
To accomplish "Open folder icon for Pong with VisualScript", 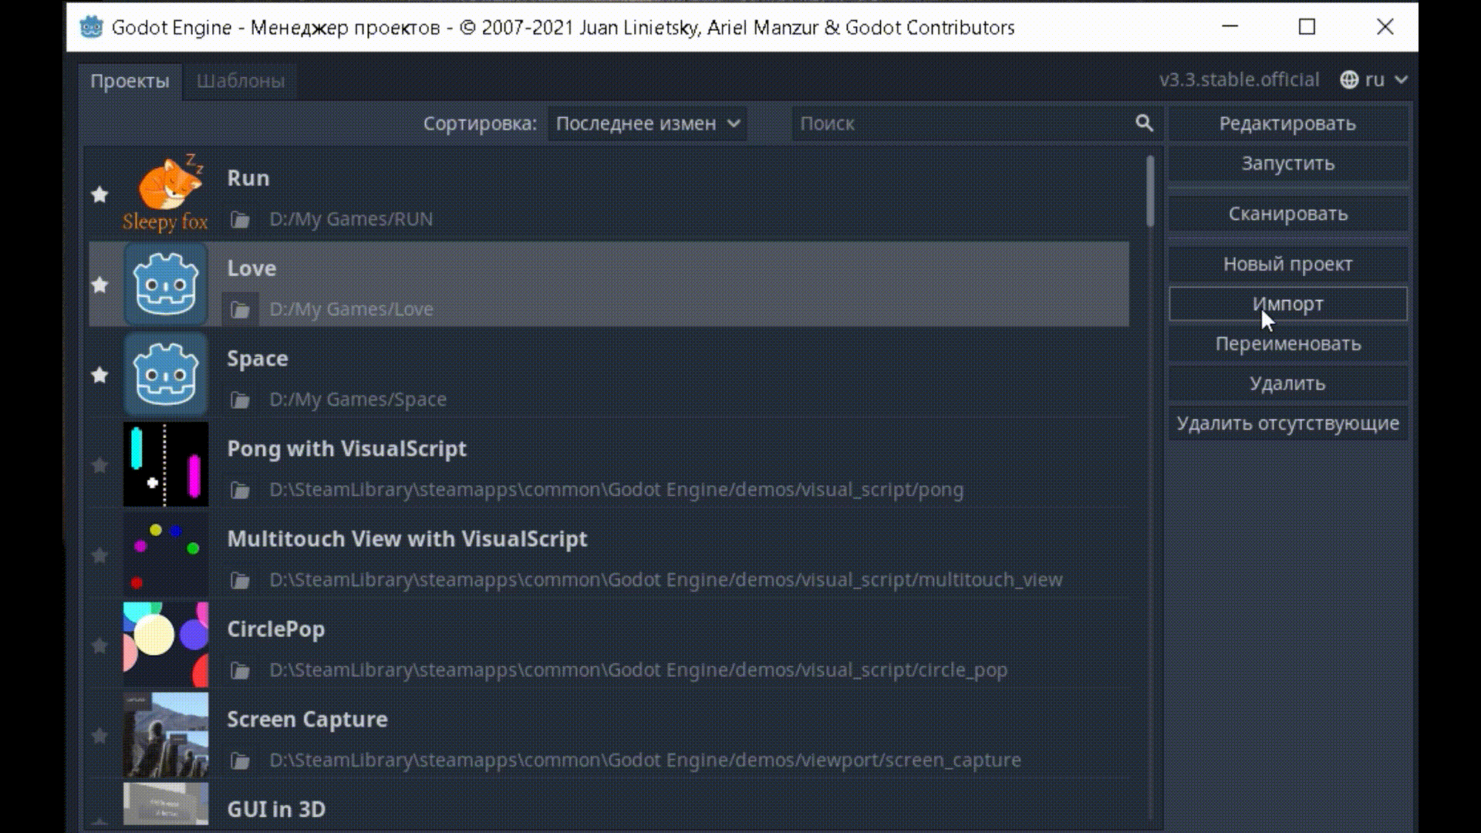I will 241,491.
